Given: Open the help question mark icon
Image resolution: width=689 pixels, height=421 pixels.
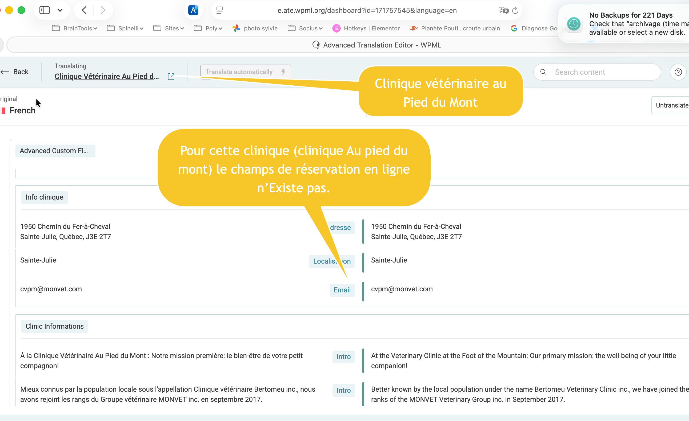Looking at the screenshot, I should pos(678,72).
